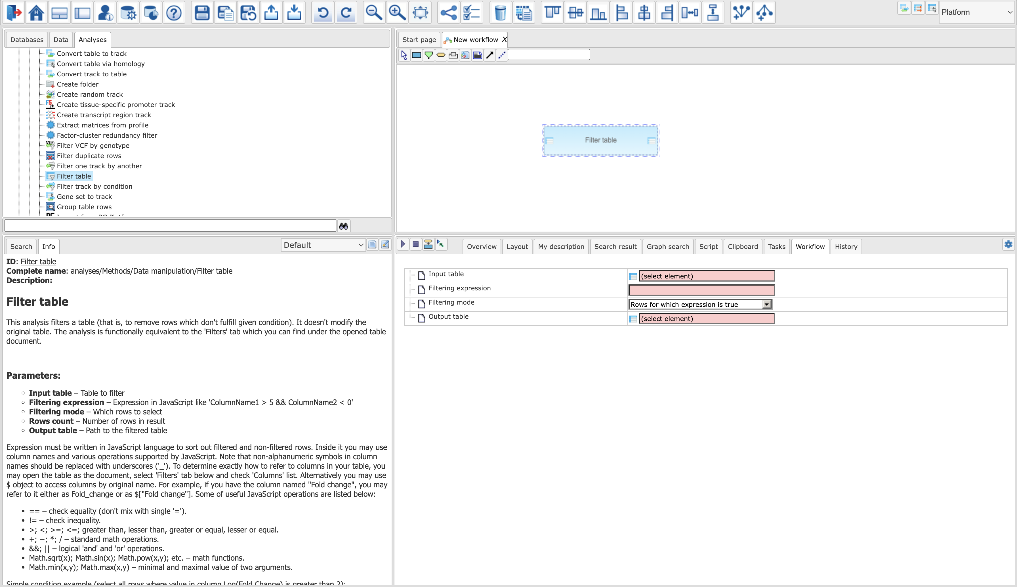Screen dimensions: 1017x587
Task: Switch to the Databases tab
Action: point(27,39)
